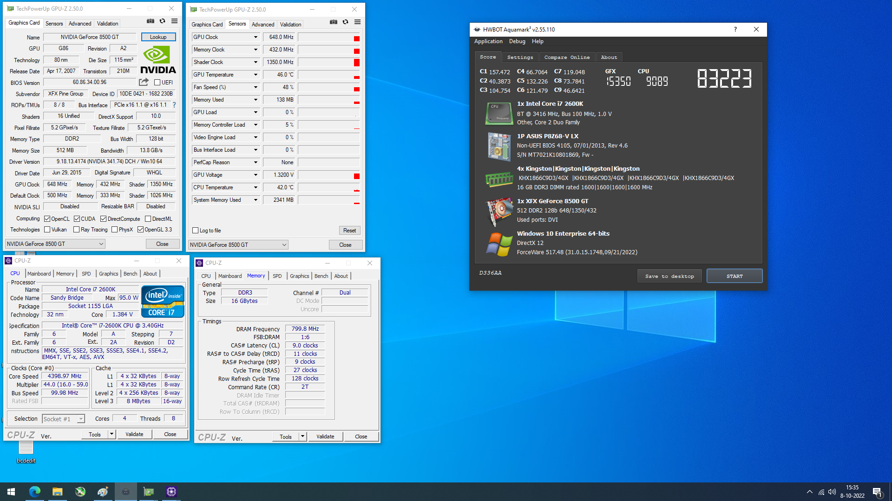Click Save to desktop in Aquamark
The image size is (892, 501).
669,276
